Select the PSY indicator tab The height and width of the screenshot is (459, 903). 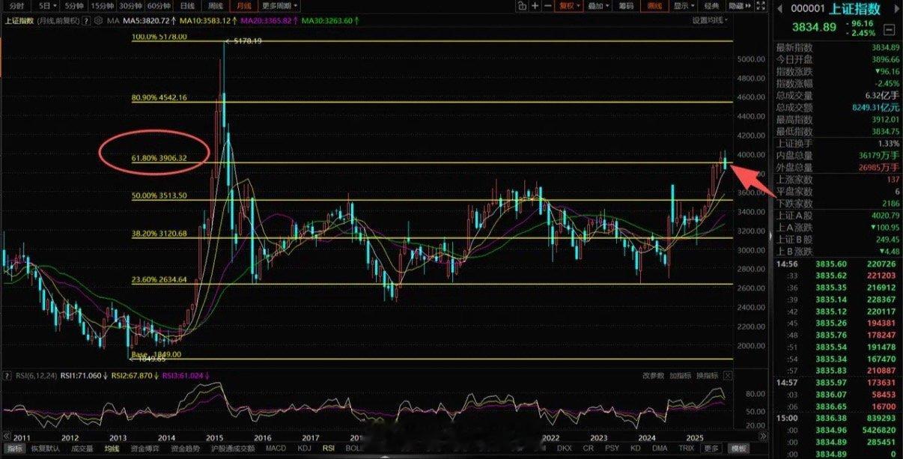coord(612,449)
